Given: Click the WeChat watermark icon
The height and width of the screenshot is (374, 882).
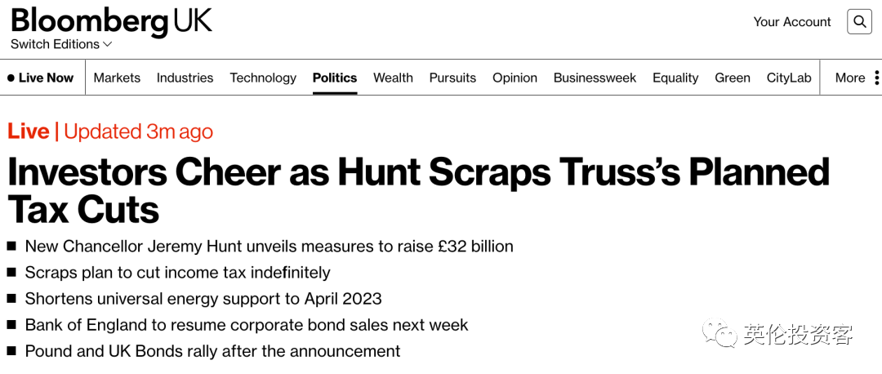Looking at the screenshot, I should pyautogui.click(x=719, y=333).
